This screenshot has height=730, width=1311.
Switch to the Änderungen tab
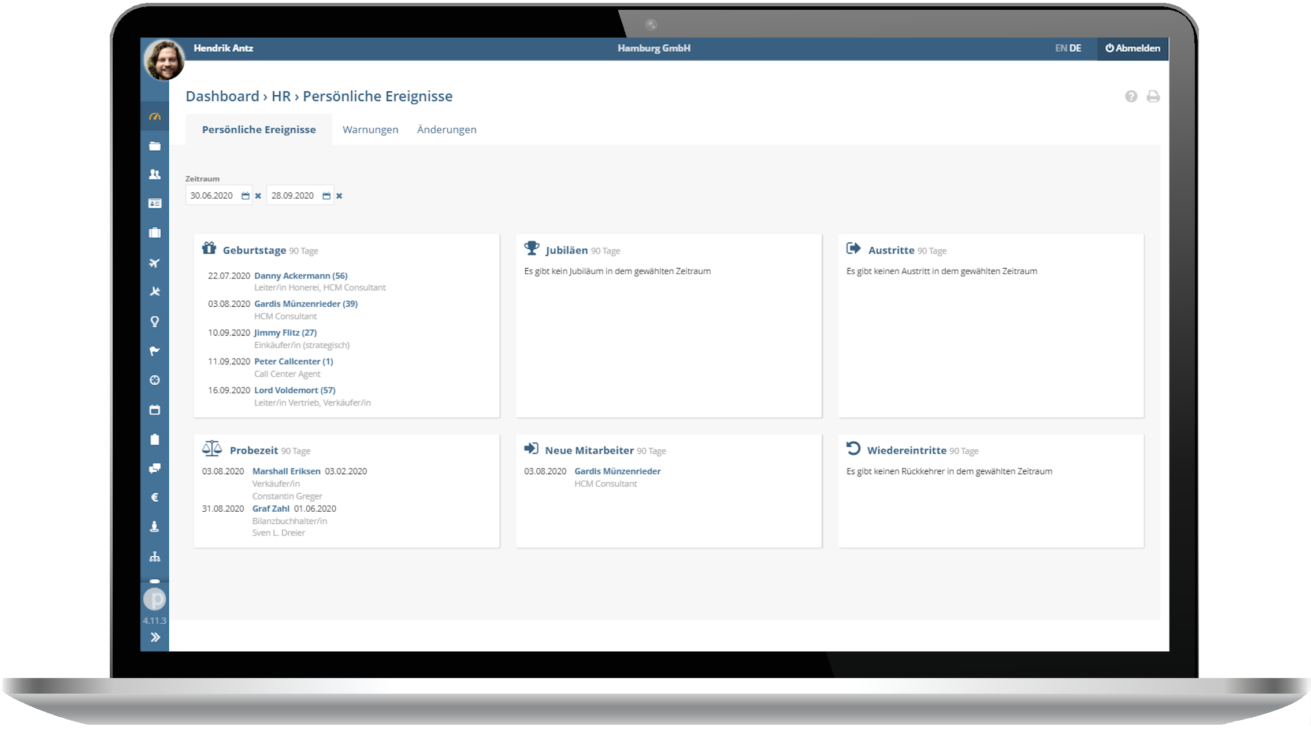coord(447,130)
